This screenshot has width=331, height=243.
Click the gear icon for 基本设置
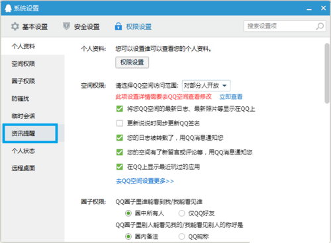click(x=15, y=26)
